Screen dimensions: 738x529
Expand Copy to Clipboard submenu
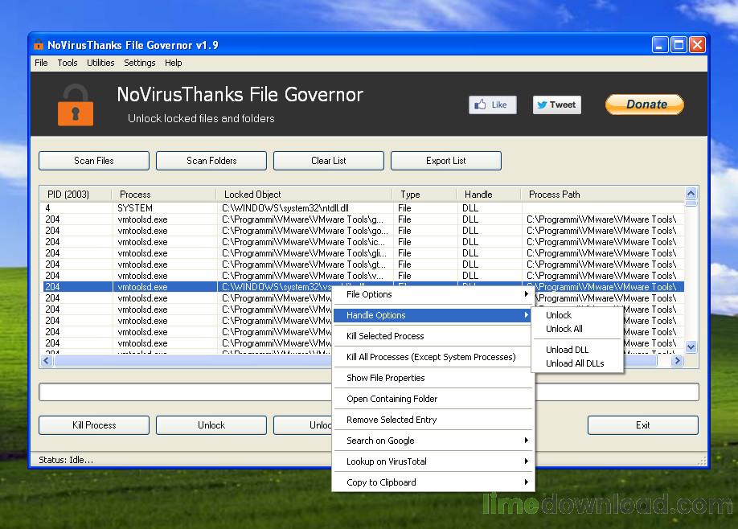tap(433, 482)
